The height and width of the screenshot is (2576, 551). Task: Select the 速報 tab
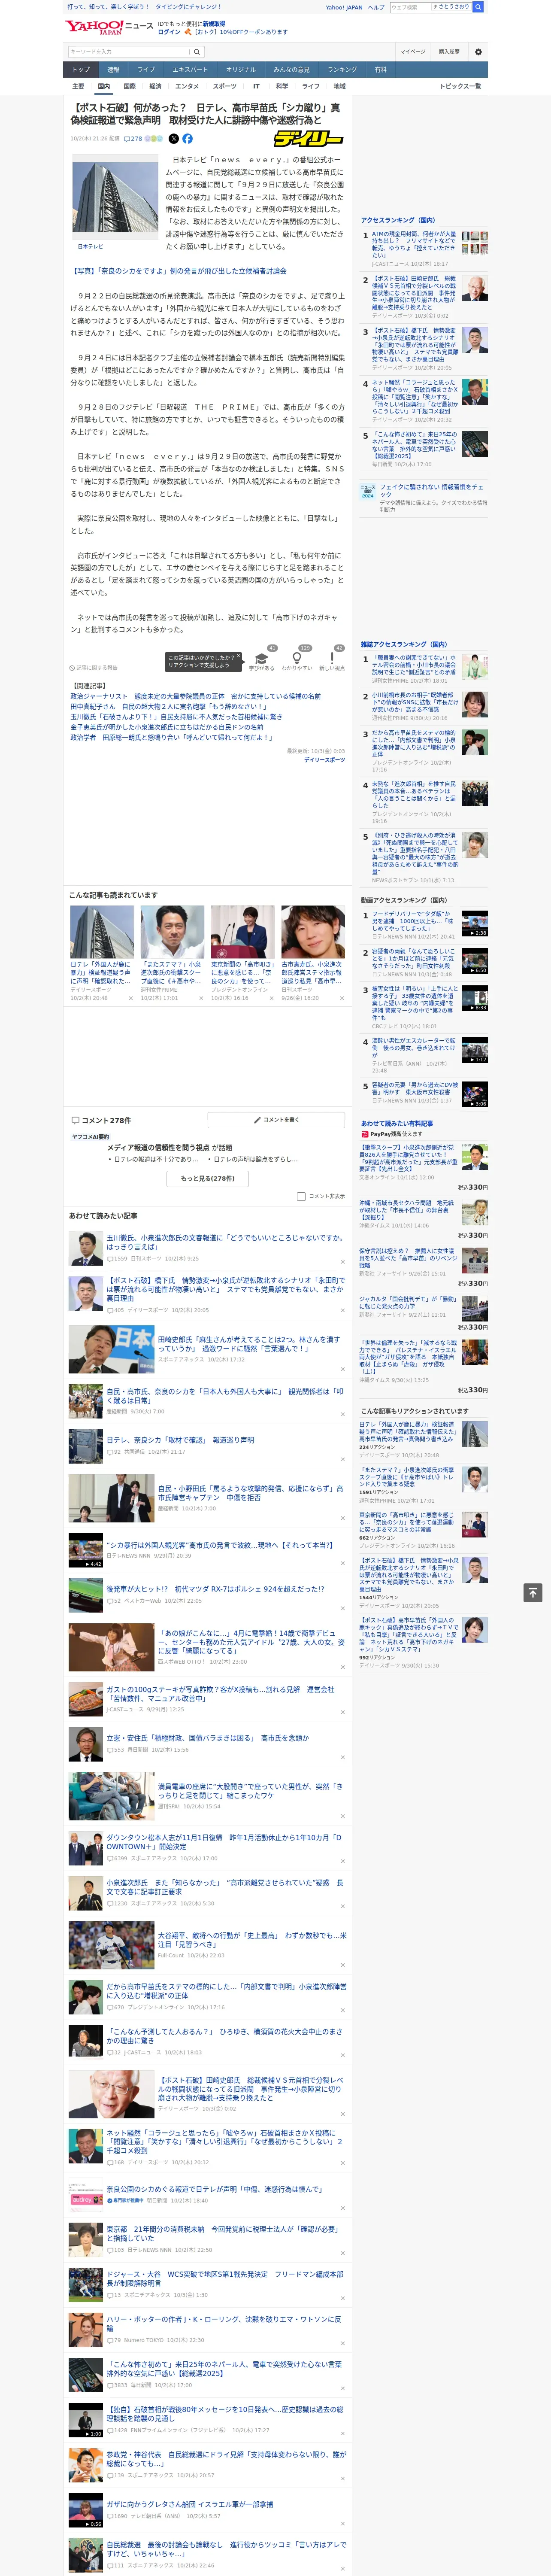click(x=113, y=70)
